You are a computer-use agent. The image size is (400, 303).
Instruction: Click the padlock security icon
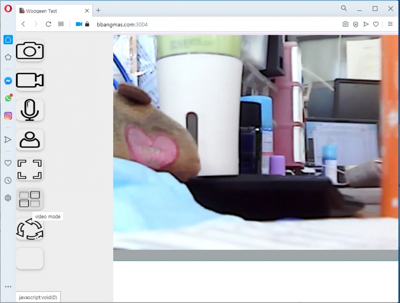[x=87, y=24]
